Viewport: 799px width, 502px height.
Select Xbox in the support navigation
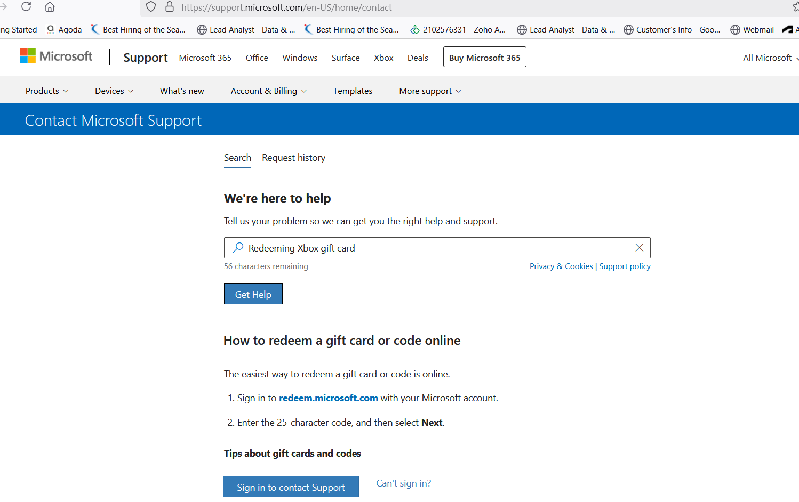383,58
